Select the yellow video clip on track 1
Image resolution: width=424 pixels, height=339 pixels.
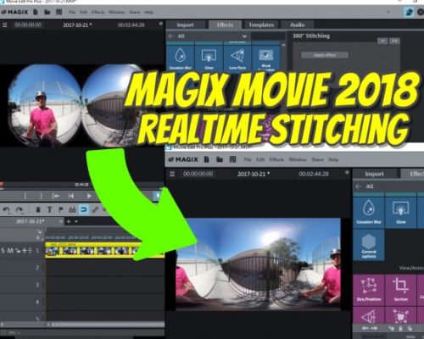click(x=104, y=250)
